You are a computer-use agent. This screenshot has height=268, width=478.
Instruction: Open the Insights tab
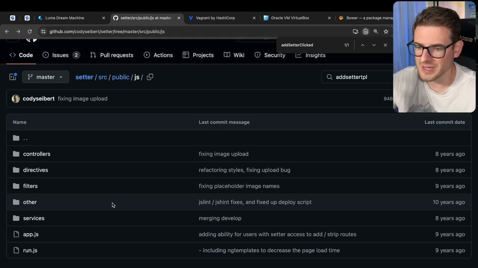tap(310, 55)
